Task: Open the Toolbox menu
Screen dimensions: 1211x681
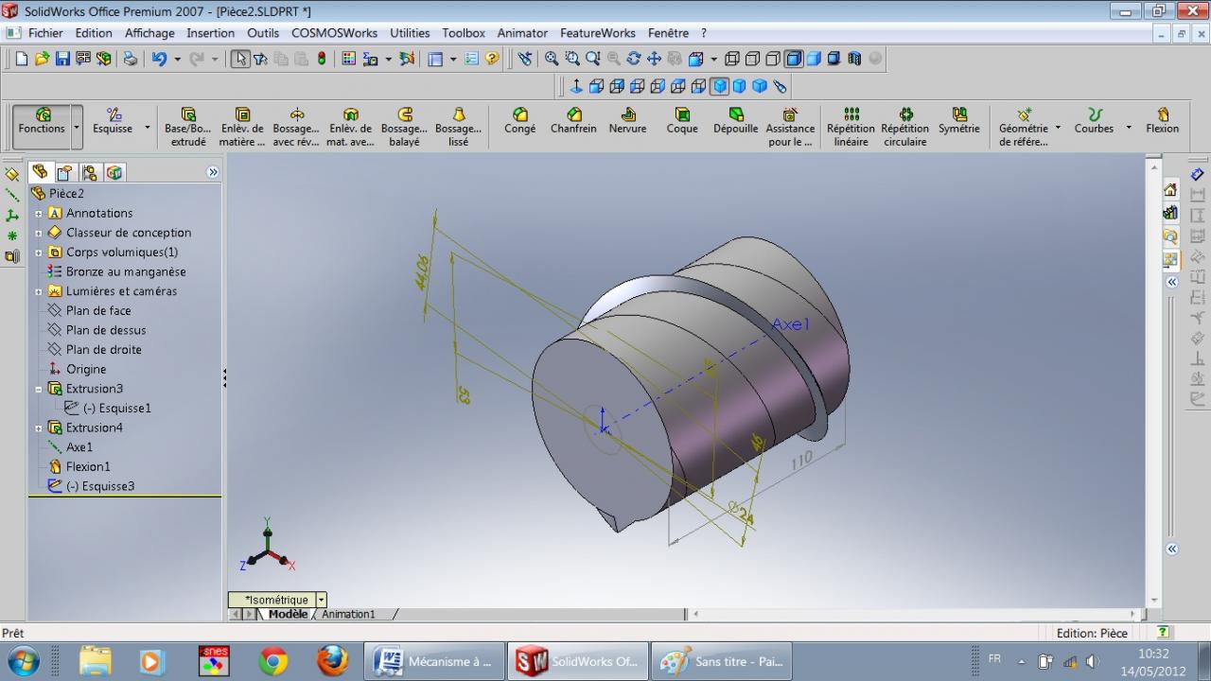Action: pyautogui.click(x=464, y=33)
